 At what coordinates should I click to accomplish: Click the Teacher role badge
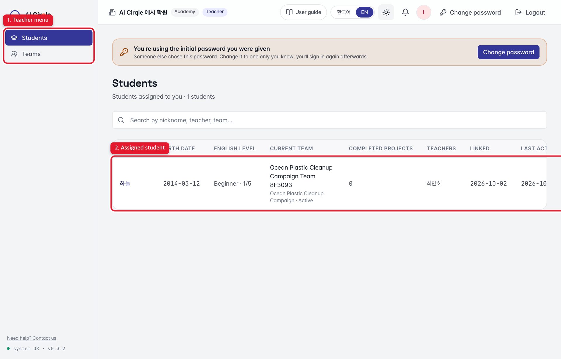pyautogui.click(x=215, y=12)
